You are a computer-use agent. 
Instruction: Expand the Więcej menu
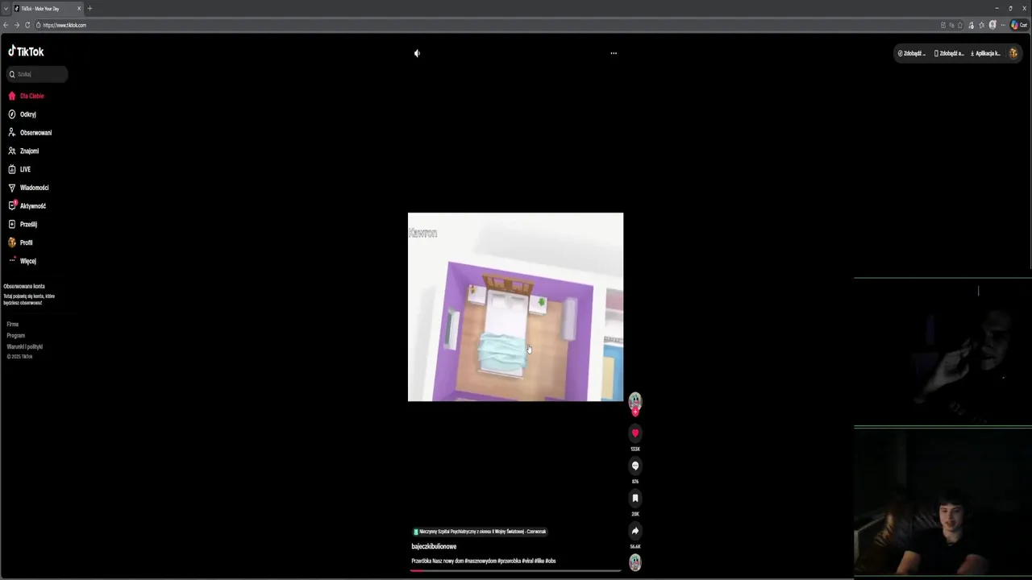pyautogui.click(x=23, y=261)
